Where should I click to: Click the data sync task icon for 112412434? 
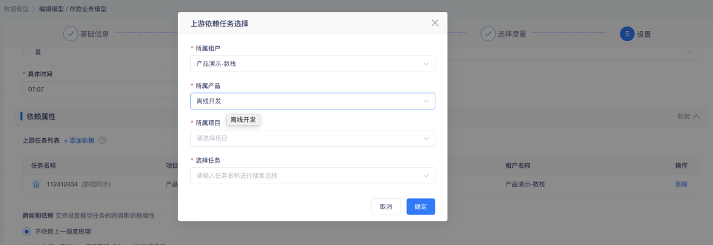coord(36,184)
